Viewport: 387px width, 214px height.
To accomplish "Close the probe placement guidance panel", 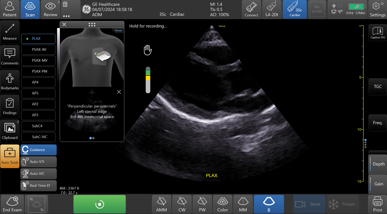I will (64, 24).
